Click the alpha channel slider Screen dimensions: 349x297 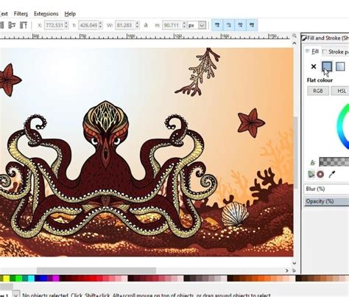click(334, 162)
